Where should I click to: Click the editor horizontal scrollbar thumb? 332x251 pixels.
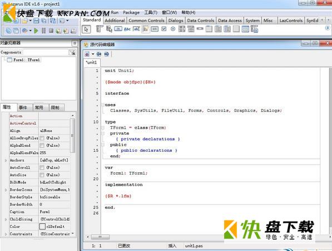click(100, 237)
